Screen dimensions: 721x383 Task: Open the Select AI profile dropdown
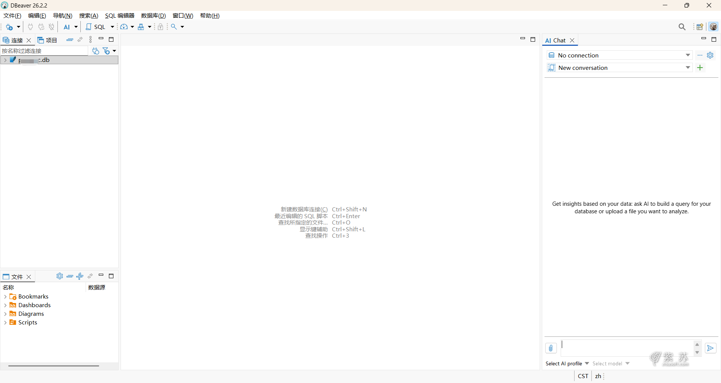click(x=567, y=363)
